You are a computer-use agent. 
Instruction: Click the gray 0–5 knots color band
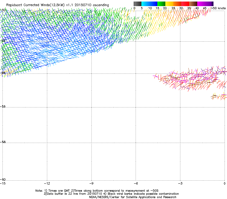[137, 4]
